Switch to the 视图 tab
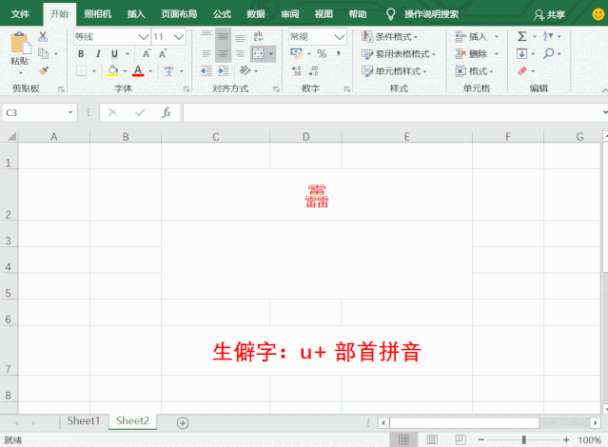This screenshot has width=608, height=447. (324, 14)
